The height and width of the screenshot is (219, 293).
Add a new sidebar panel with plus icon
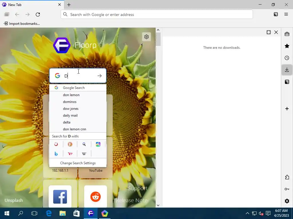pyautogui.click(x=287, y=109)
